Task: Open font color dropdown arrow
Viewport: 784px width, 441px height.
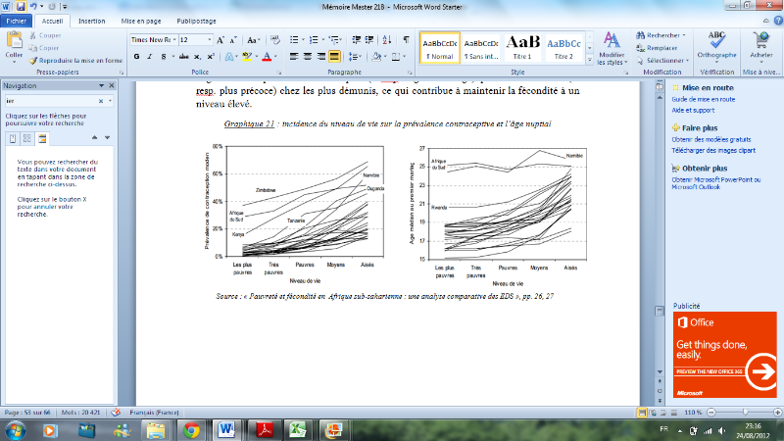Action: click(x=275, y=57)
